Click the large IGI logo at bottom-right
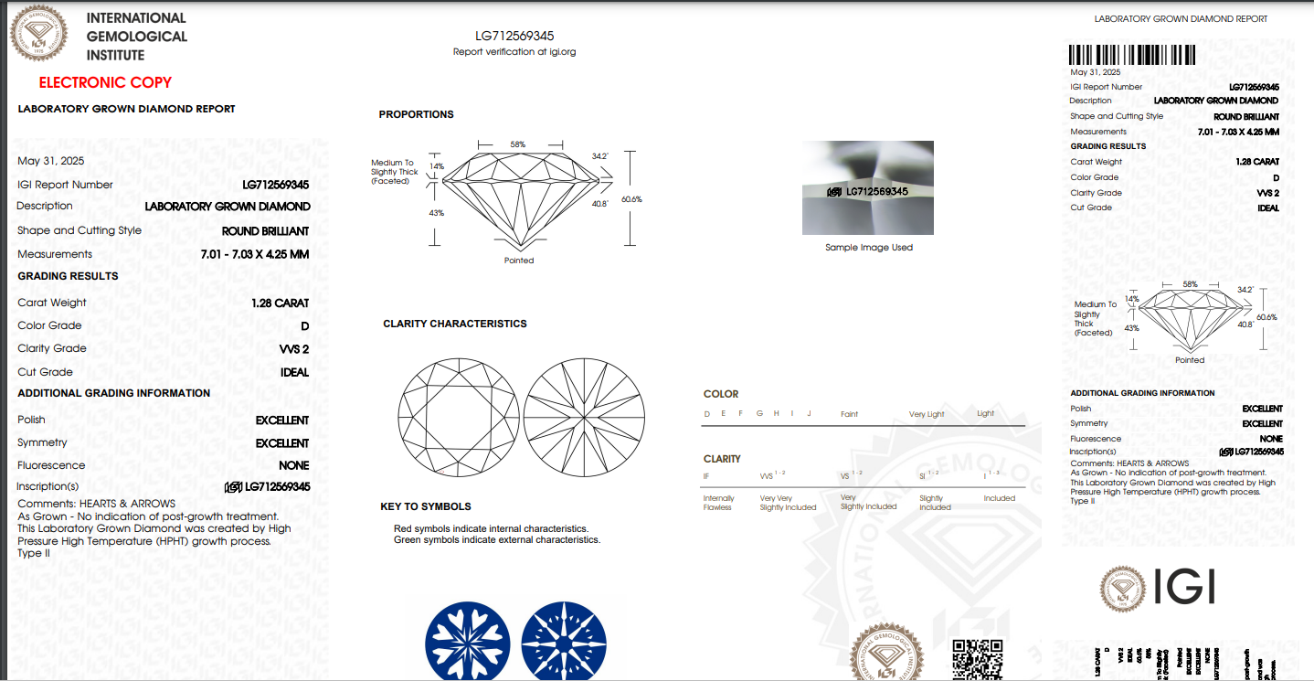Screen dimensions: 1314x681 pos(1158,588)
